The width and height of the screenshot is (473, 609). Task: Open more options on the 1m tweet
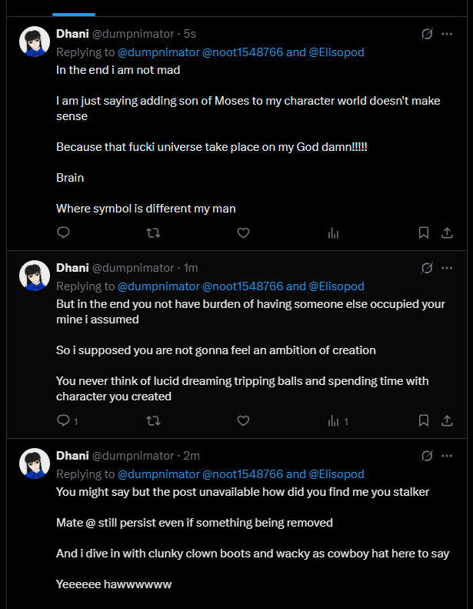tap(447, 268)
